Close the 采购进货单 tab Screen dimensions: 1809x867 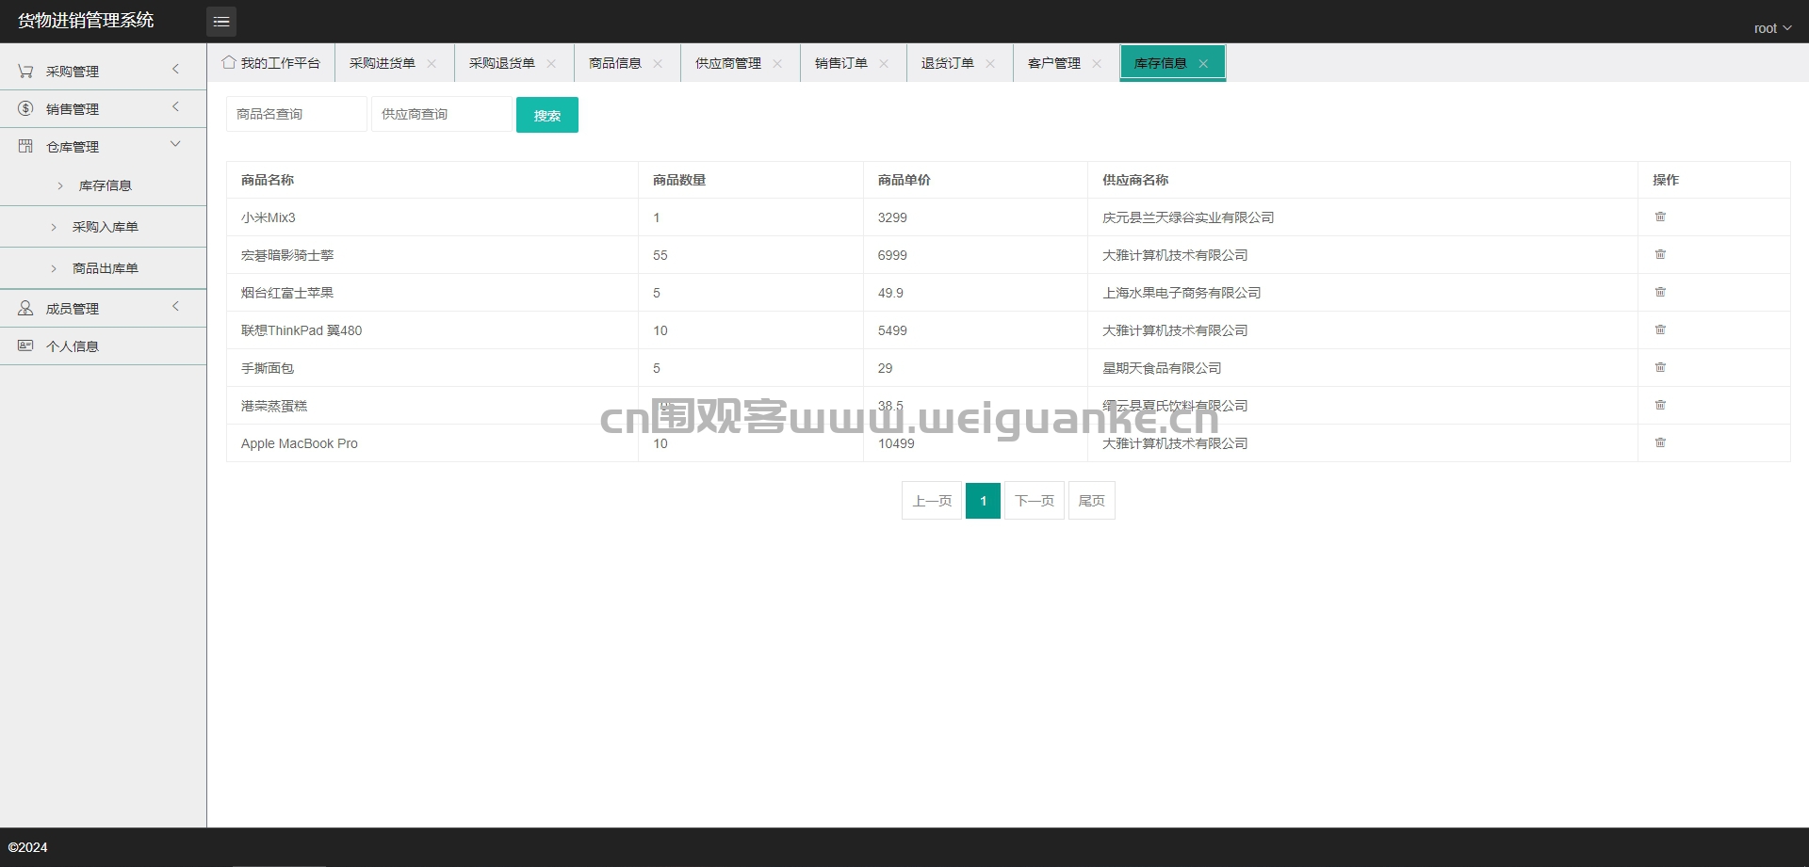coord(432,64)
